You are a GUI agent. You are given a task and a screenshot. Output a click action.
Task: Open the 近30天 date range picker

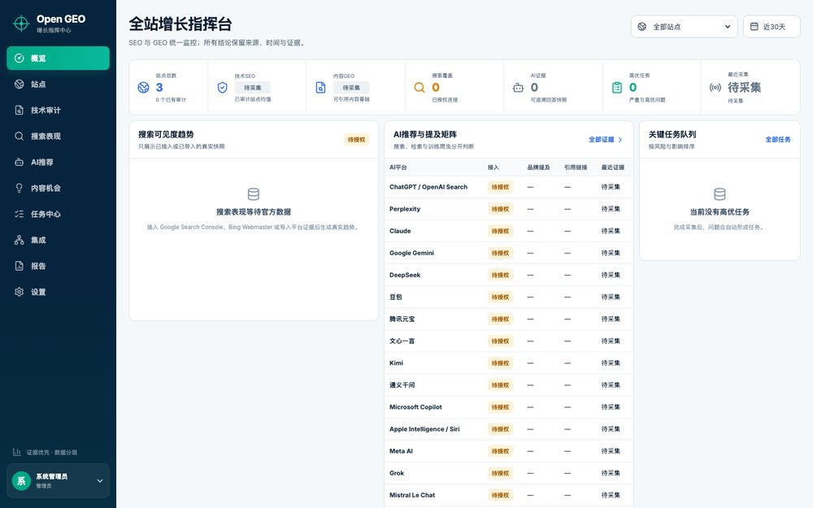[772, 27]
